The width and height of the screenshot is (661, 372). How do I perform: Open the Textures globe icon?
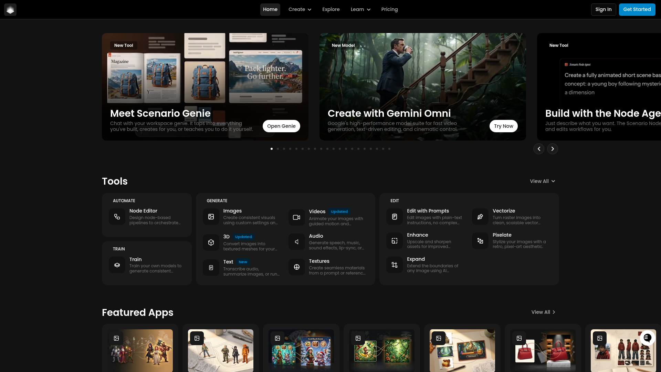pos(297,267)
